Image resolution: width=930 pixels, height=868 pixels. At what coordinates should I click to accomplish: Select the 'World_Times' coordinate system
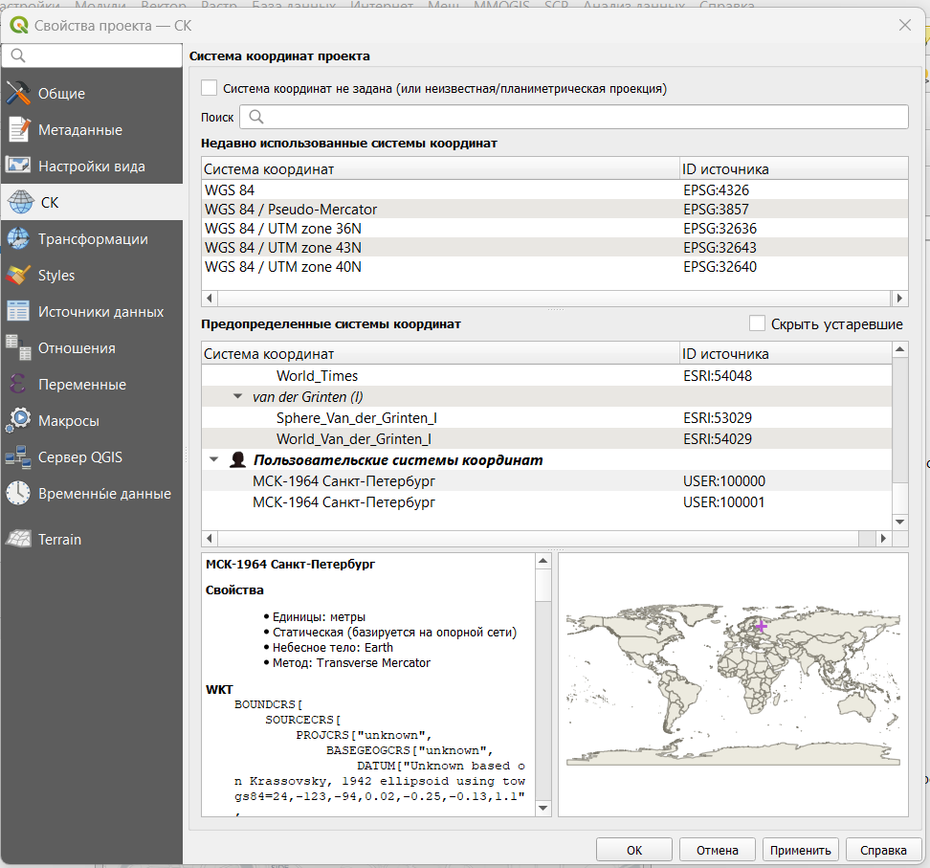pos(547,375)
